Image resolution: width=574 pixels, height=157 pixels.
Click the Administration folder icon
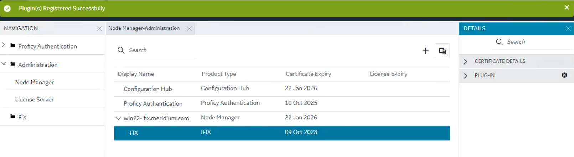[13, 64]
